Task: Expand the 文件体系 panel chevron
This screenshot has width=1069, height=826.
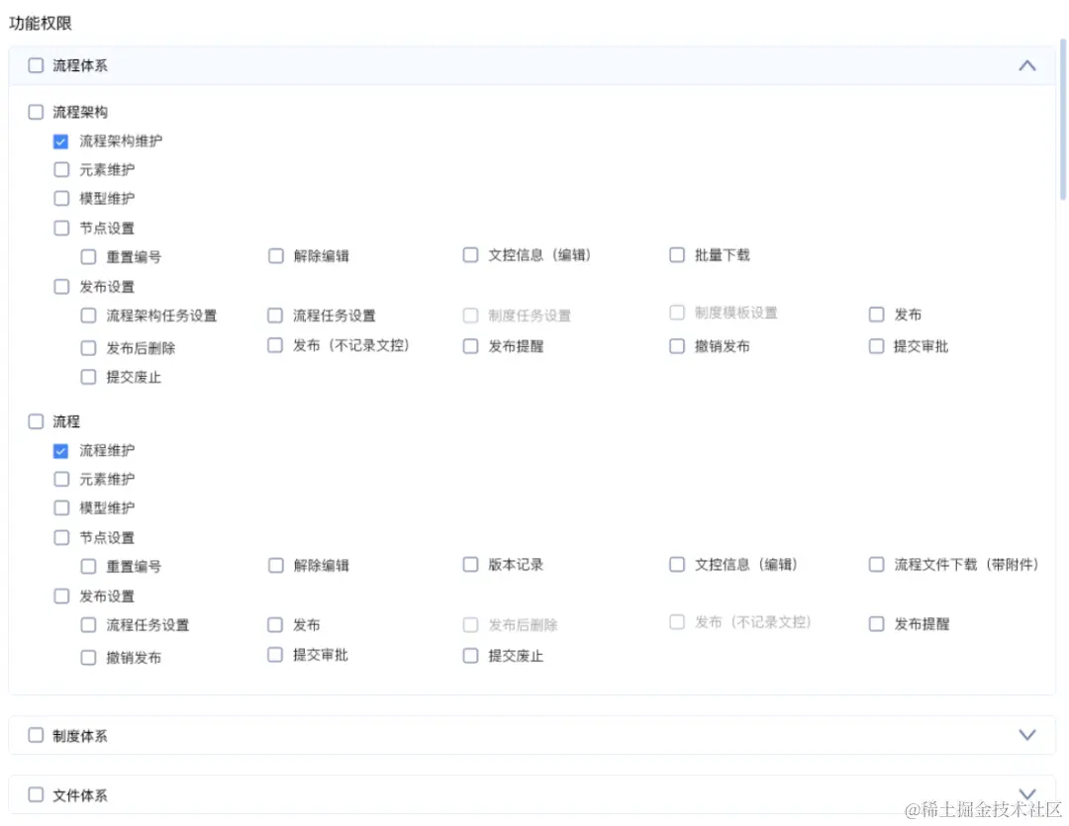Action: point(1026,794)
